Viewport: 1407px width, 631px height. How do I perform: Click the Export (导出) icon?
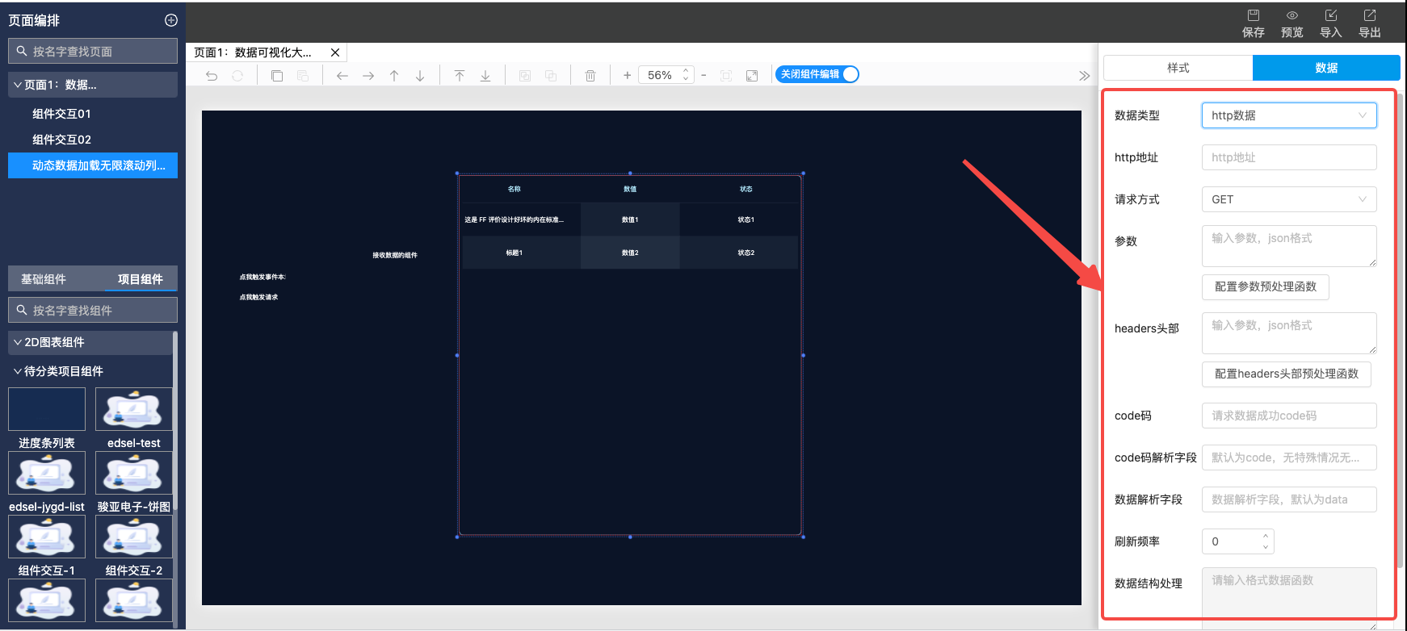[x=1369, y=23]
